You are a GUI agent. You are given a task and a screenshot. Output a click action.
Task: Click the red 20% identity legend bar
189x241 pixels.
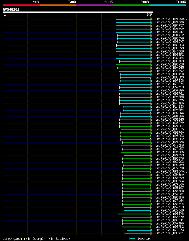point(21,5)
